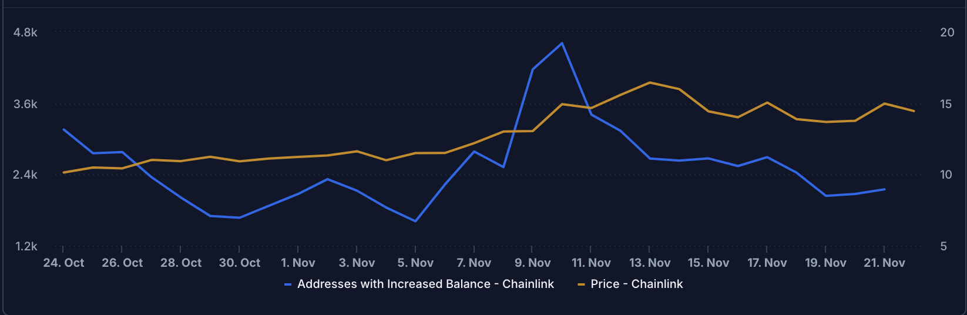This screenshot has width=967, height=315.
Task: Click the blue line's low point at 5 Nov
Action: point(415,221)
